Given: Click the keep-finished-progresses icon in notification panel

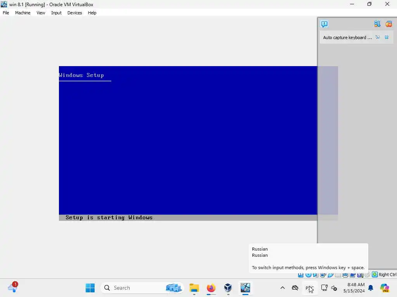Looking at the screenshot, I should click(377, 24).
